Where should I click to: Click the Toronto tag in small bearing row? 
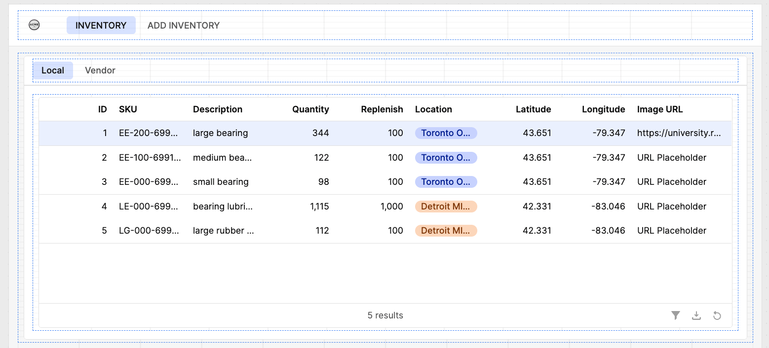[446, 182]
